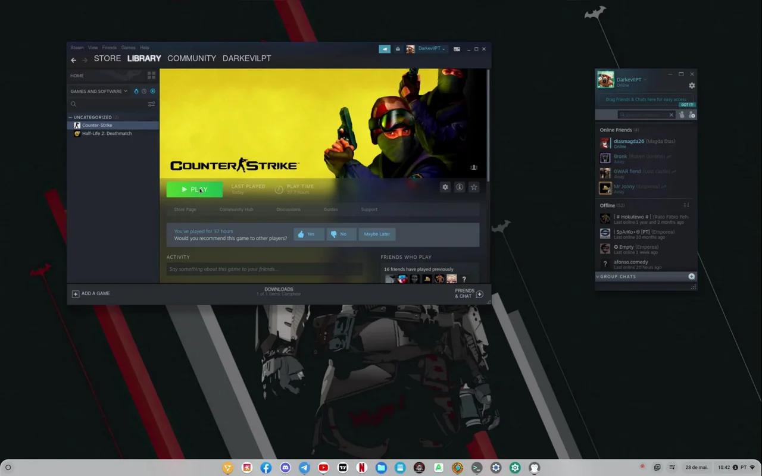Go to the STORE tab
This screenshot has height=476, width=762.
tap(107, 58)
